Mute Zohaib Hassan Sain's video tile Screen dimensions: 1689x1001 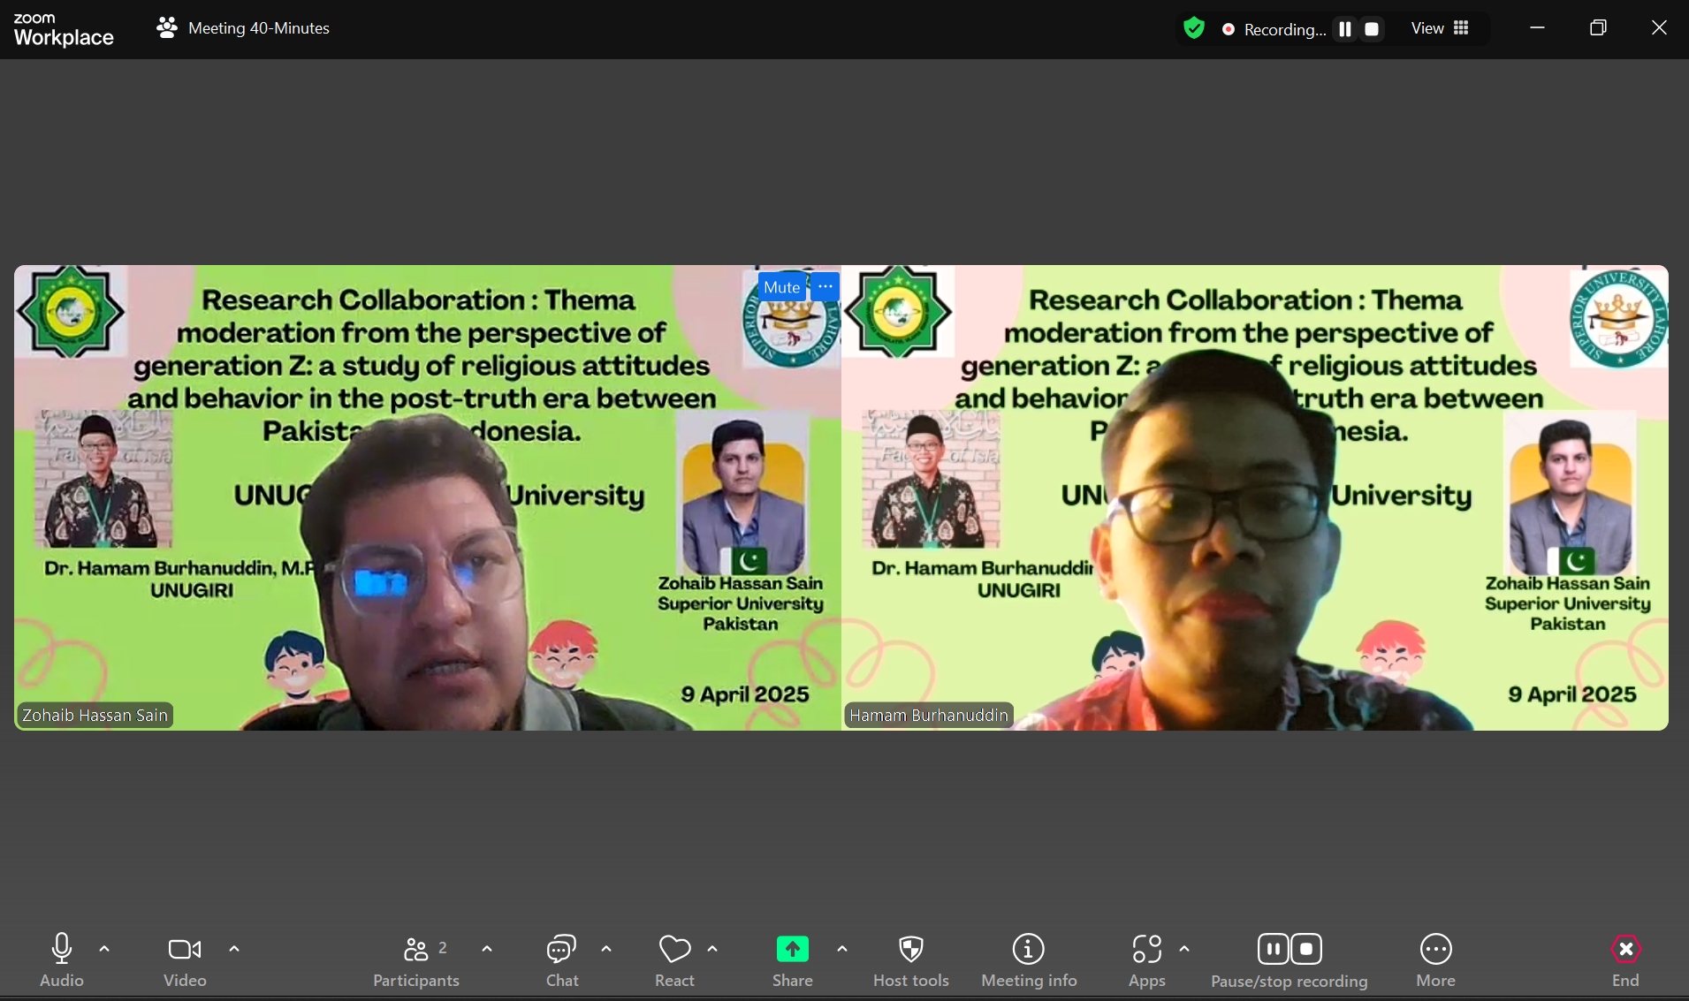click(781, 287)
